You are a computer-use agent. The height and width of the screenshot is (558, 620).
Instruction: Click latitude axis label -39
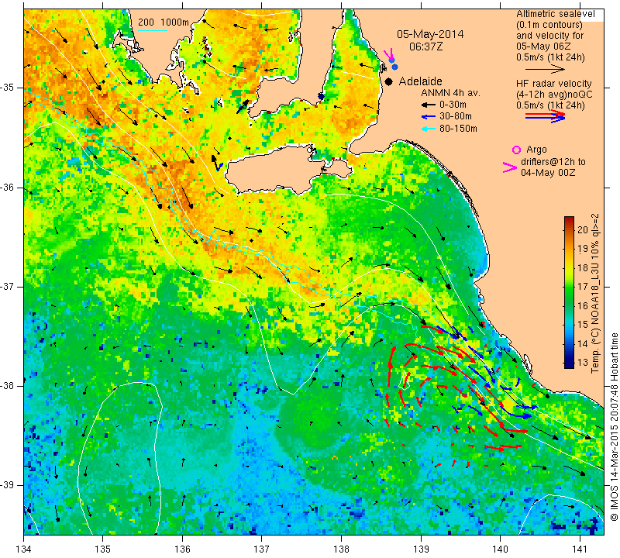coord(7,484)
